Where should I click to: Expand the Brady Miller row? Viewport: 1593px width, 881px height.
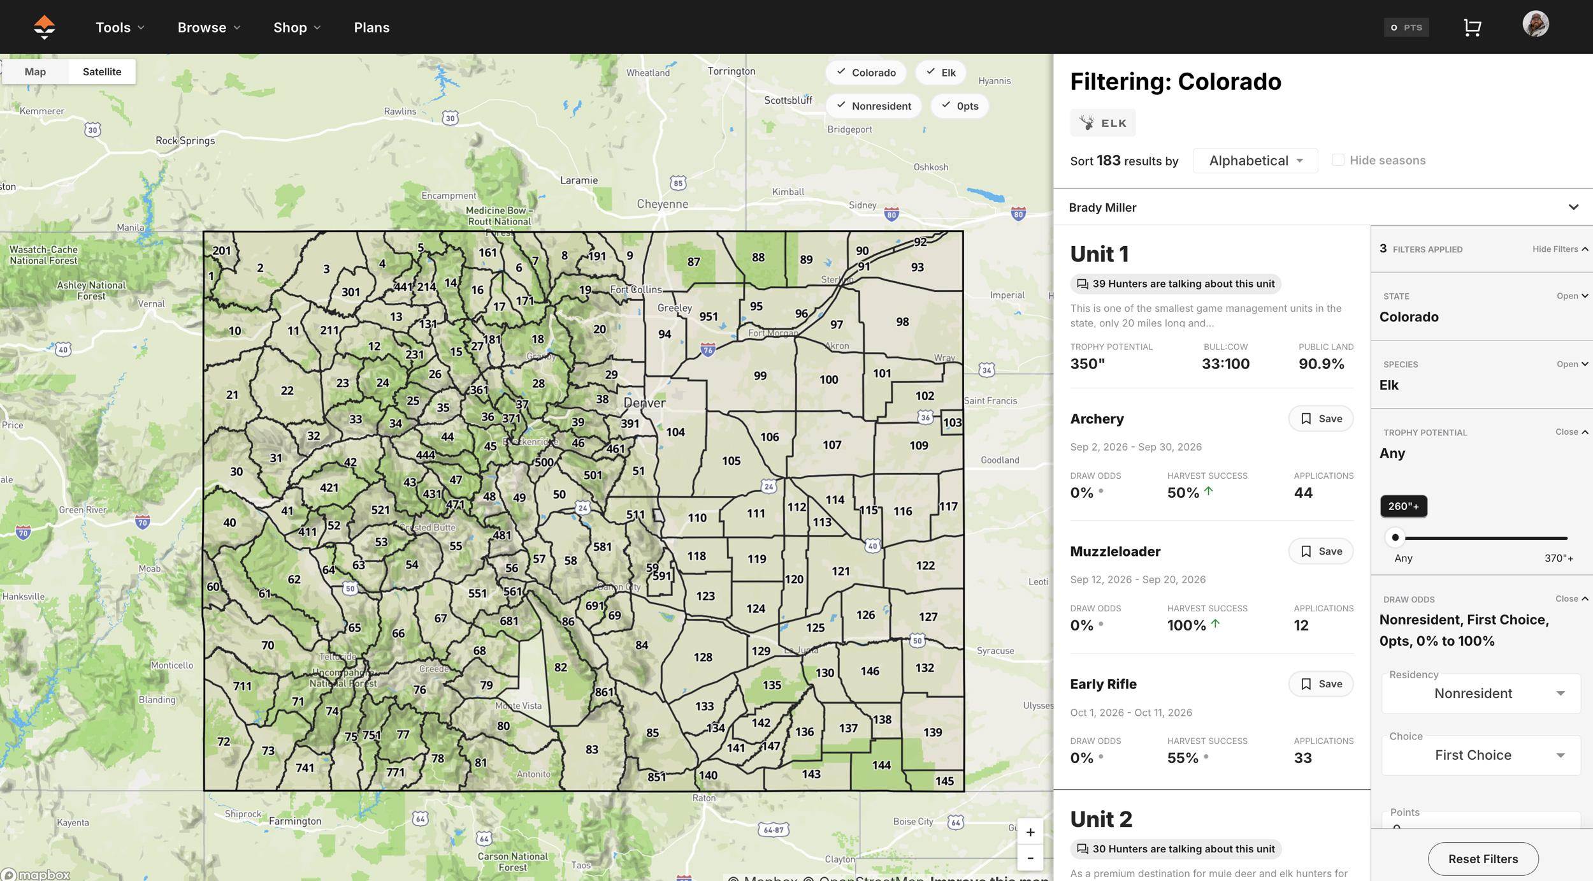(1323, 207)
